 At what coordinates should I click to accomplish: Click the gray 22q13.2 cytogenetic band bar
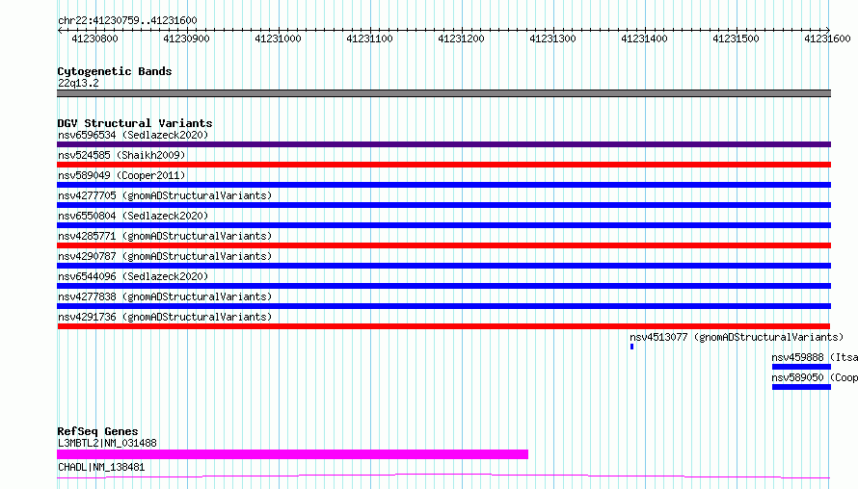coord(443,93)
